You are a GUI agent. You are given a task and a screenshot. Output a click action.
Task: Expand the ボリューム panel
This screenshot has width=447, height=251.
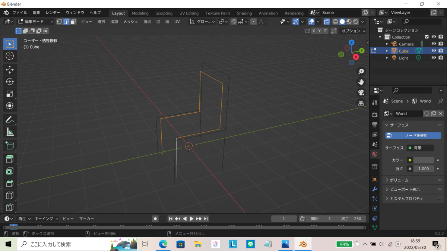[413, 180]
